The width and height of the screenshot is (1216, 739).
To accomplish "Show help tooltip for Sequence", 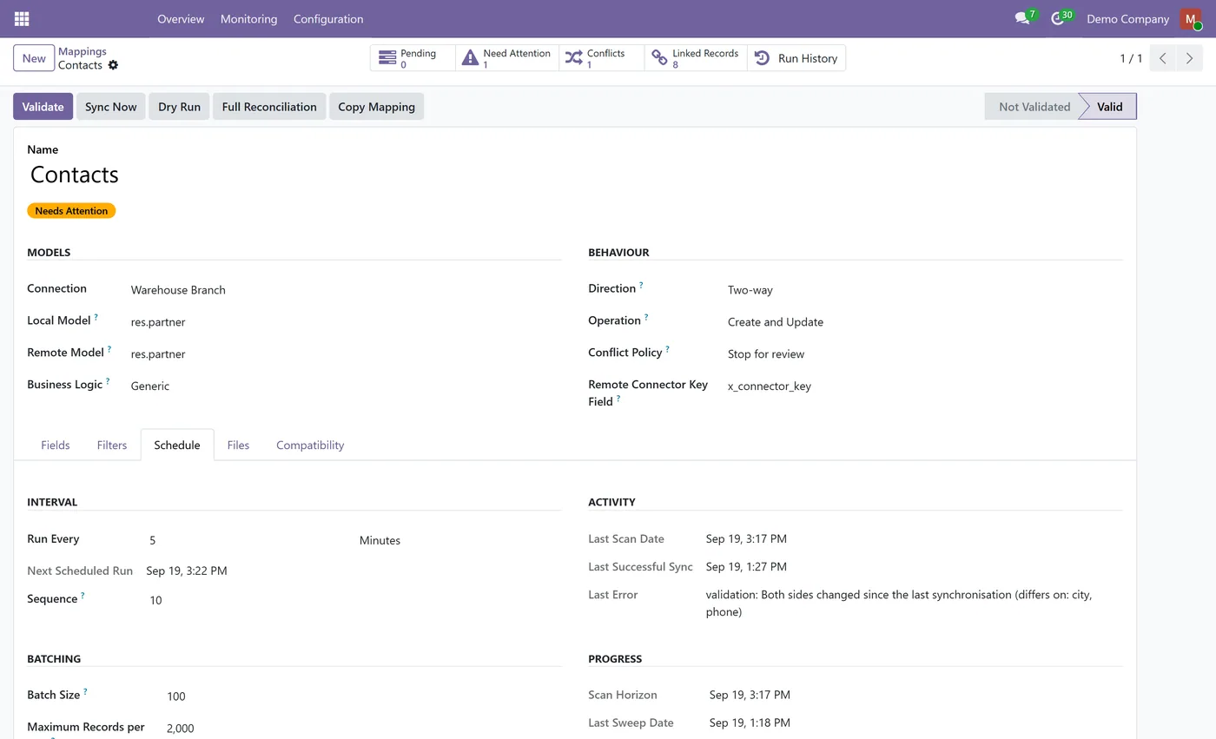I will 83,597.
